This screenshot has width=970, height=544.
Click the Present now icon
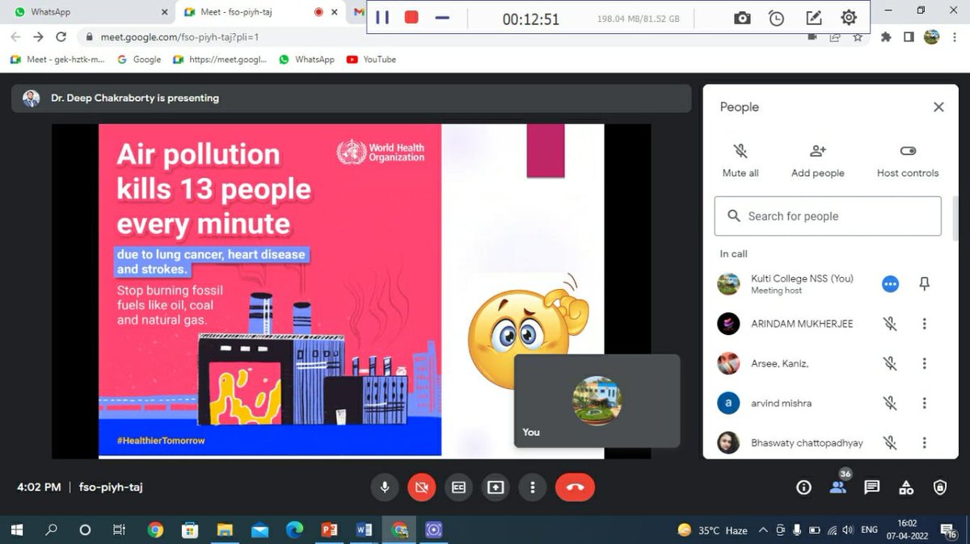(x=496, y=488)
